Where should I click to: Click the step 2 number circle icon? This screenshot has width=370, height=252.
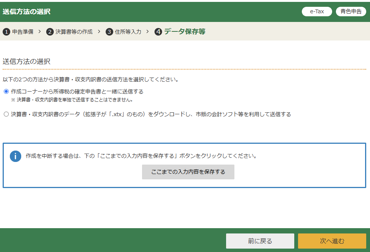click(x=50, y=32)
